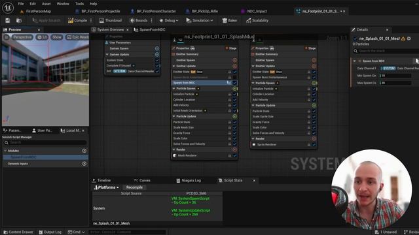419x235 pixels.
Task: Toggle the Scale Mesh Size checkbox
Action: [x=234, y=127]
